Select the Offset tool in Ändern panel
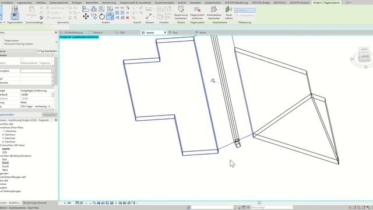The height and width of the screenshot is (210, 373). tap(94, 9)
